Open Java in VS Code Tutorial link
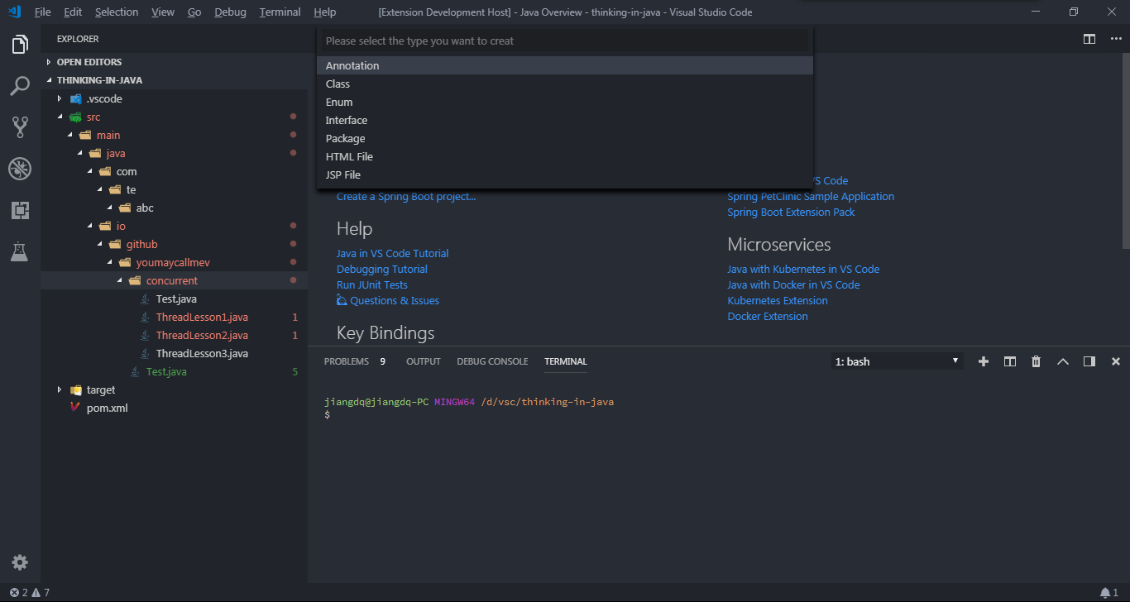The height and width of the screenshot is (602, 1130). 393,253
